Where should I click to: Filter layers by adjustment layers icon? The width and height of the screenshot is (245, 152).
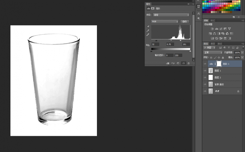(x=225, y=48)
